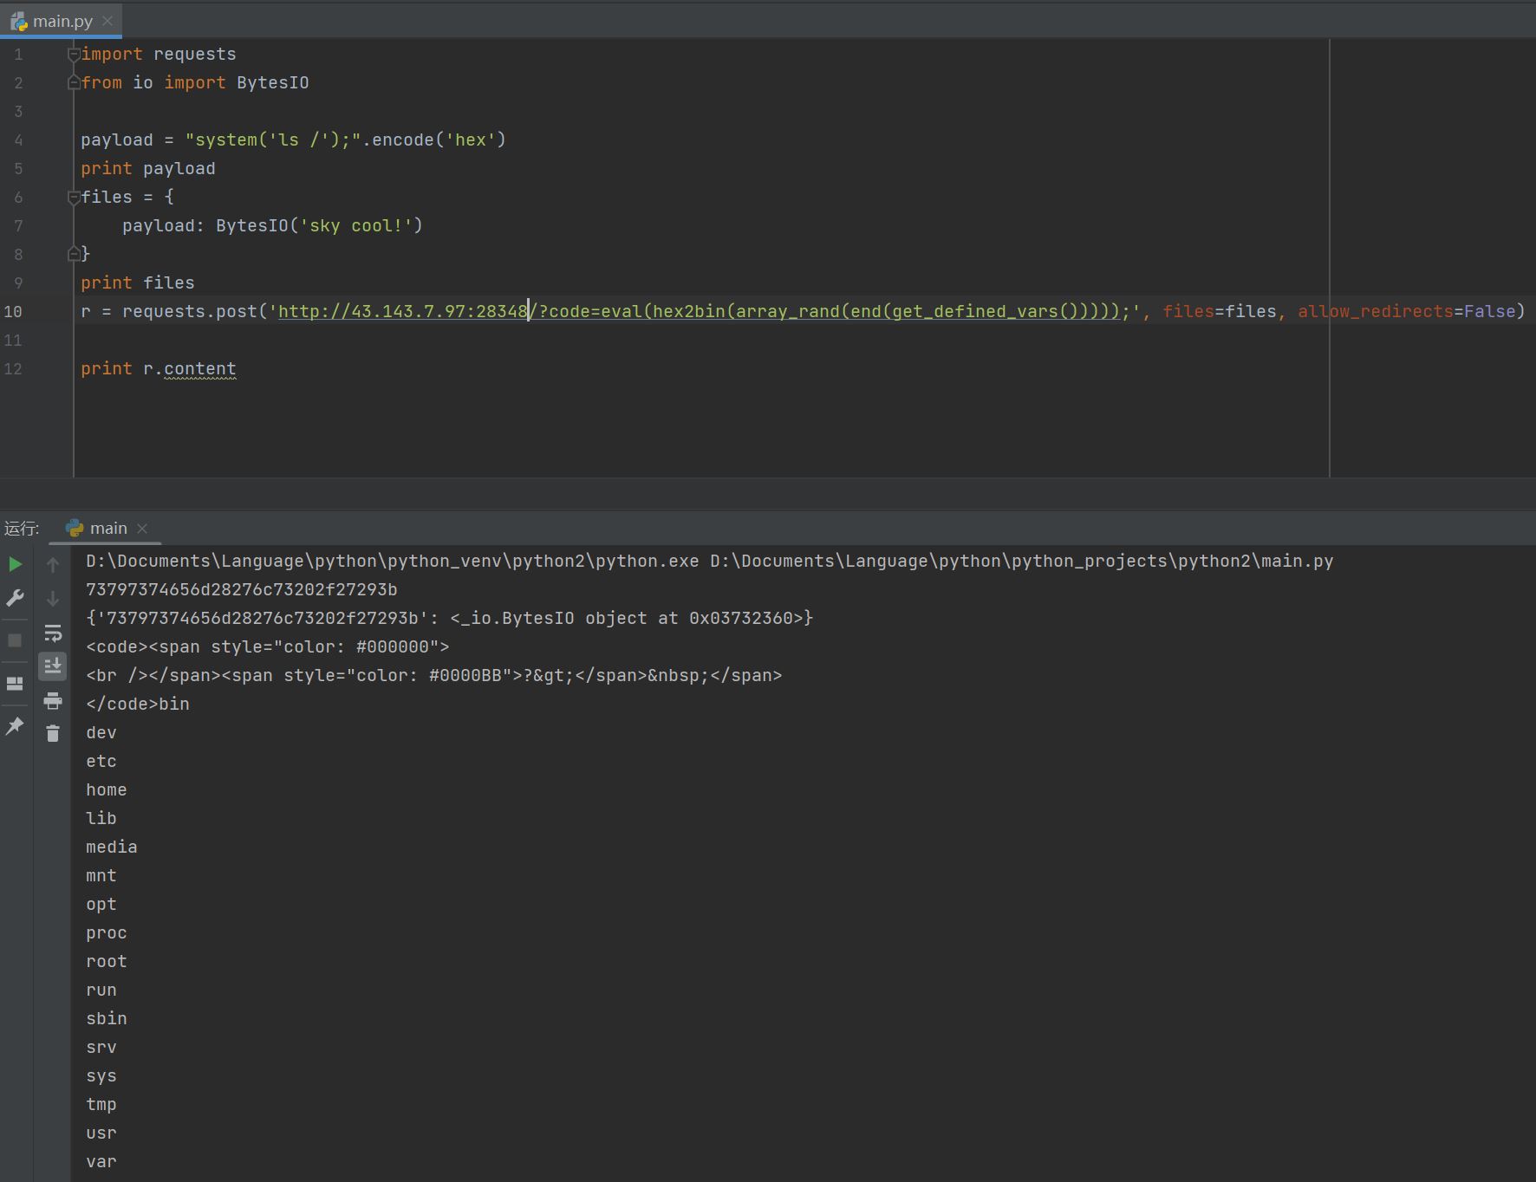Click the 运行 tool window label

pos(22,529)
